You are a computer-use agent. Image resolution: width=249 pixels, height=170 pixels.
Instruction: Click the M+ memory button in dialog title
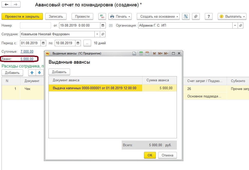(160, 53)
